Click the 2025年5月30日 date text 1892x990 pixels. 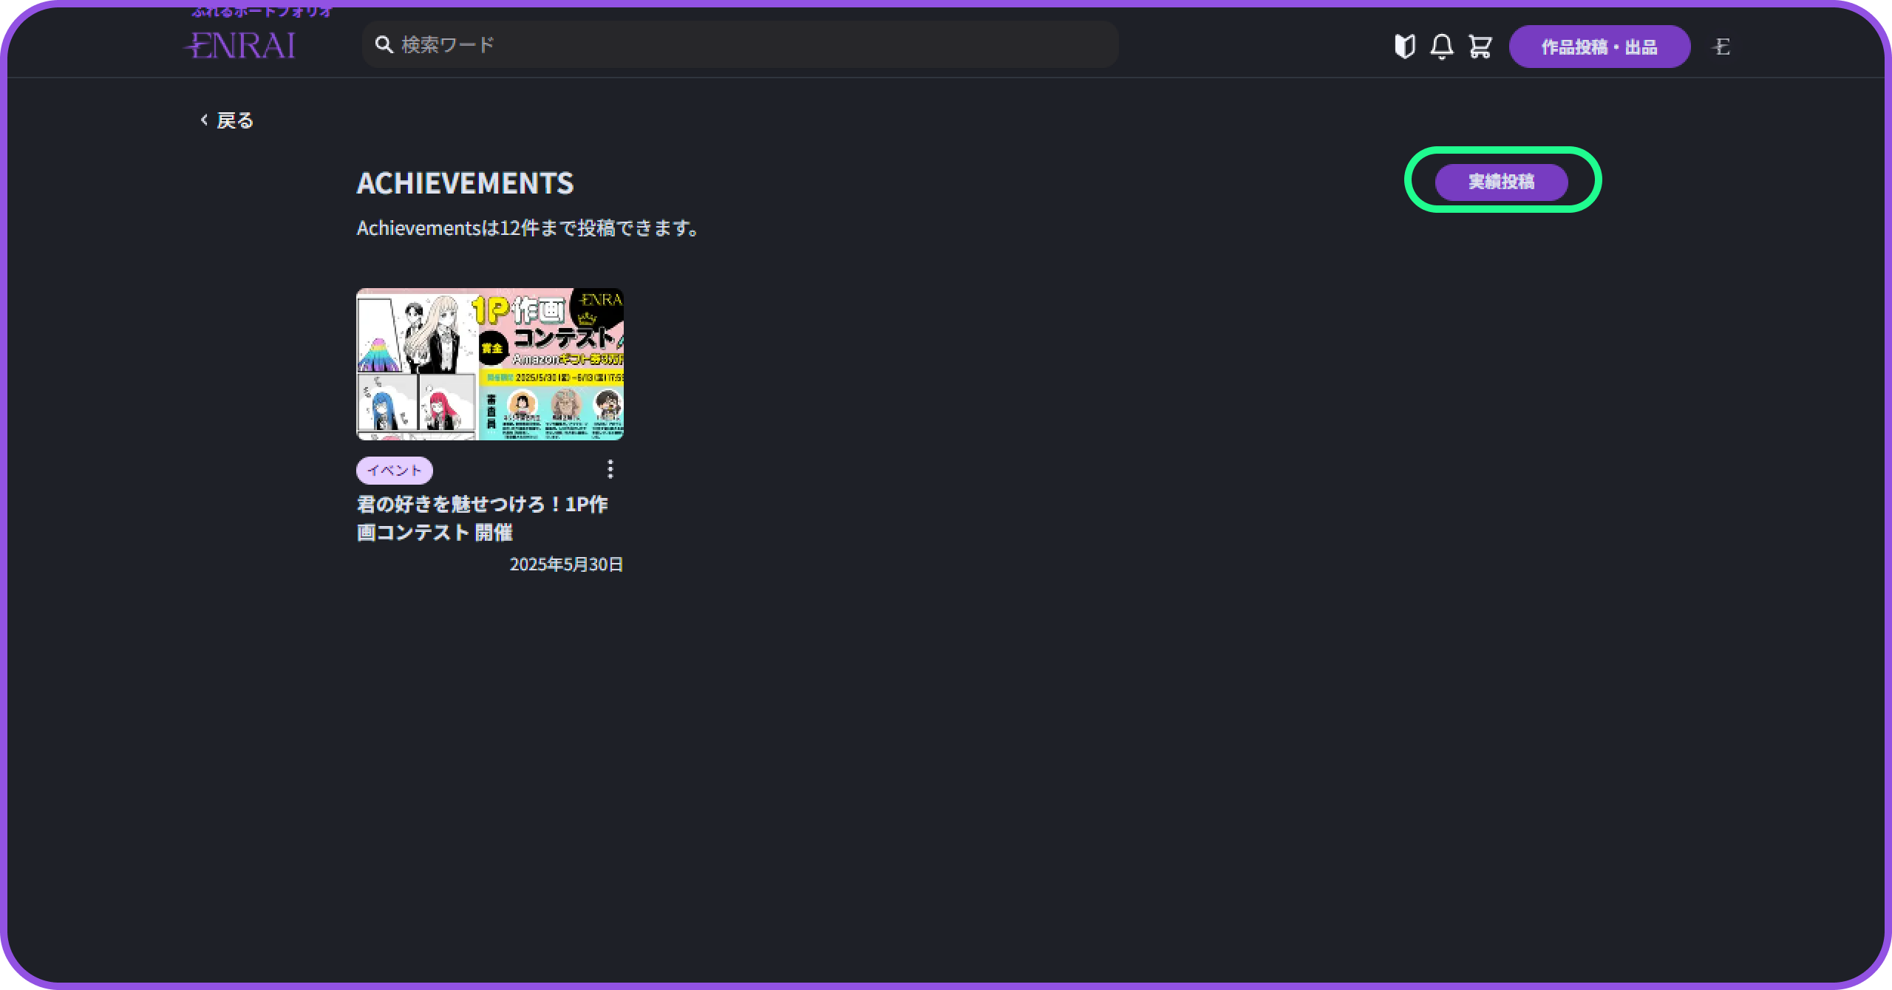click(566, 564)
